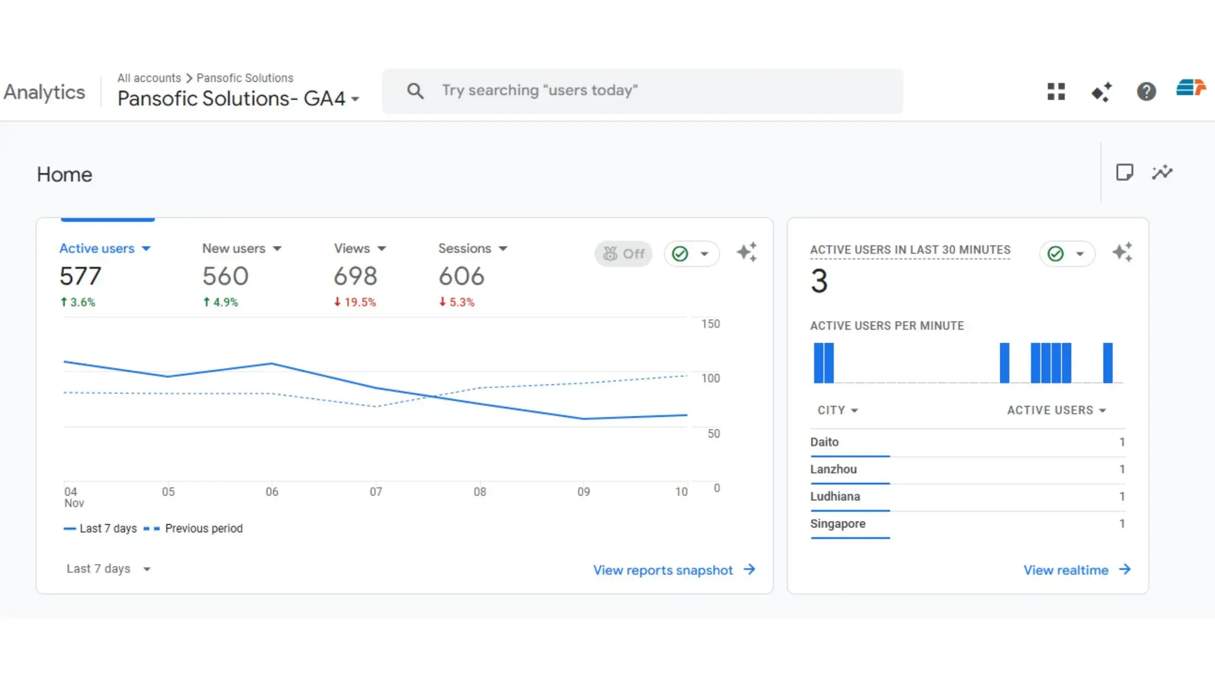Click the account avatar in the top right
This screenshot has width=1215, height=683.
click(1191, 92)
